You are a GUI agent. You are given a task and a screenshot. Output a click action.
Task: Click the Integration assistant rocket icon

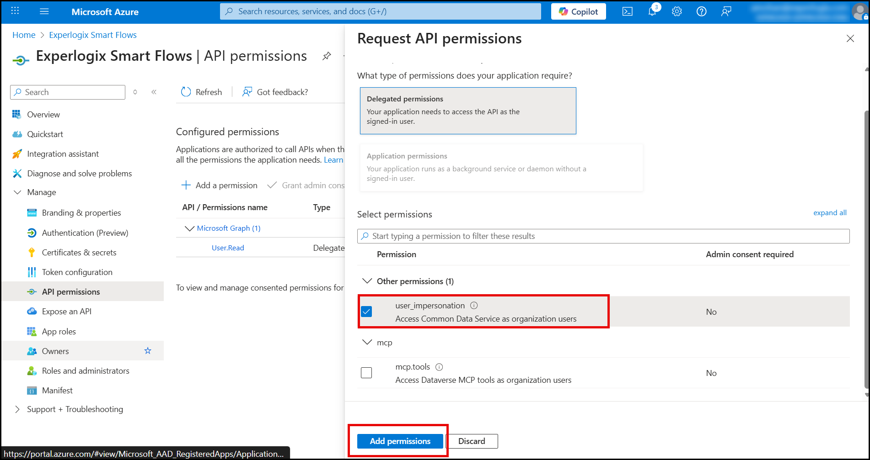17,153
